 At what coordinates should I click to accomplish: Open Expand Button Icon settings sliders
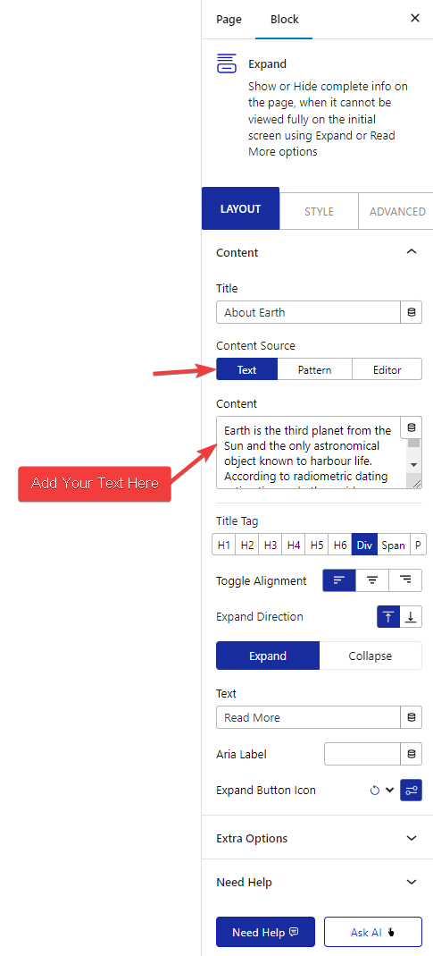[x=411, y=791]
